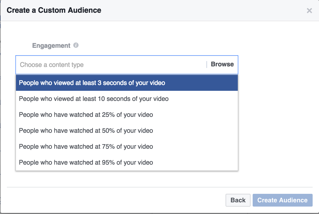
Task: Click the Browse link beside the input
Action: click(222, 64)
